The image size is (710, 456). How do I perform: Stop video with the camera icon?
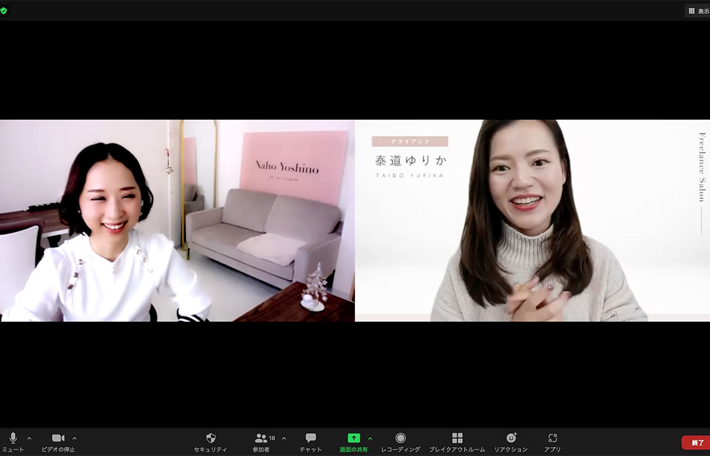tap(58, 438)
